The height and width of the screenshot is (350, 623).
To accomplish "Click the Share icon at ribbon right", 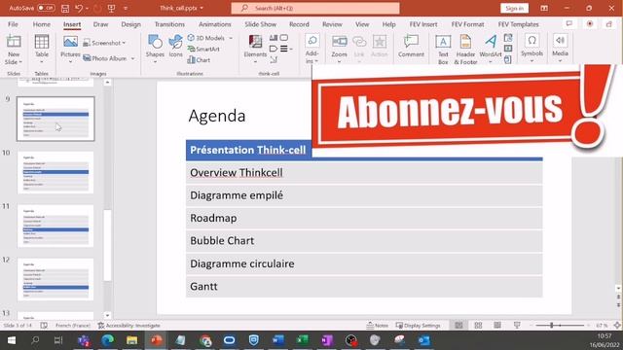I will 609,23.
